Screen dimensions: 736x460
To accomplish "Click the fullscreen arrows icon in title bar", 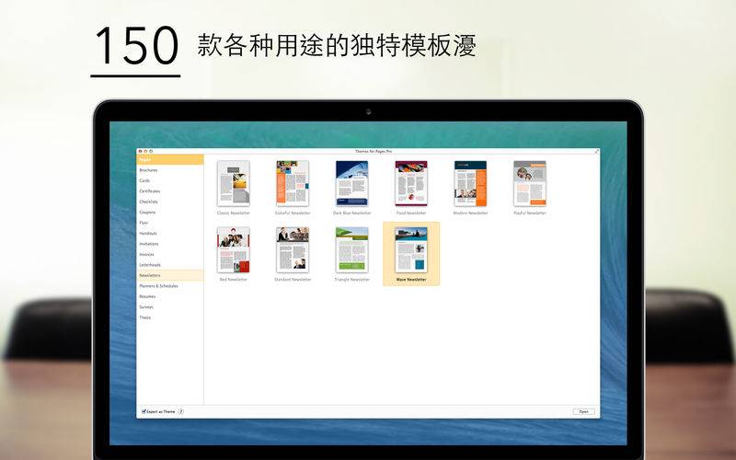I will pyautogui.click(x=596, y=151).
